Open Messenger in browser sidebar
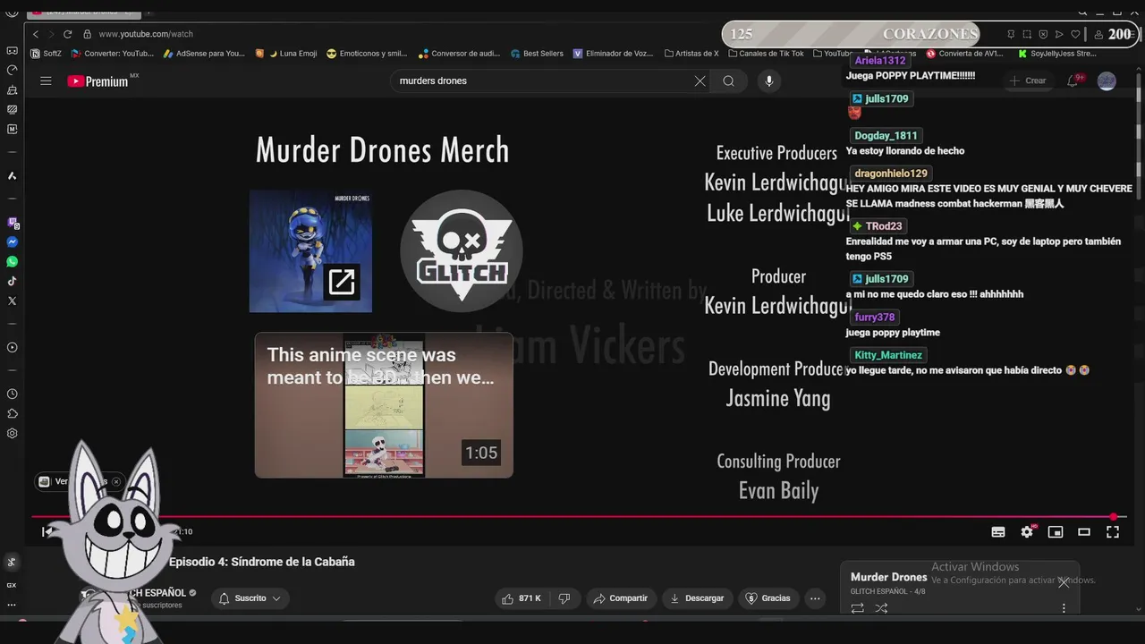This screenshot has height=644, width=1145. pyautogui.click(x=13, y=242)
